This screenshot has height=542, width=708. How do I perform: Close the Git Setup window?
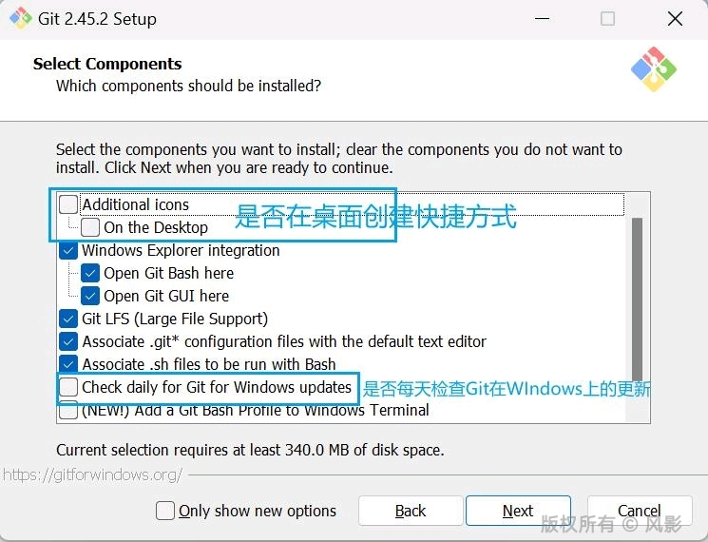click(674, 19)
